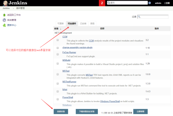Viewport: 173px width, 116px height.
Task: Click version 1.29 of MSBuild
Action: 148,63
